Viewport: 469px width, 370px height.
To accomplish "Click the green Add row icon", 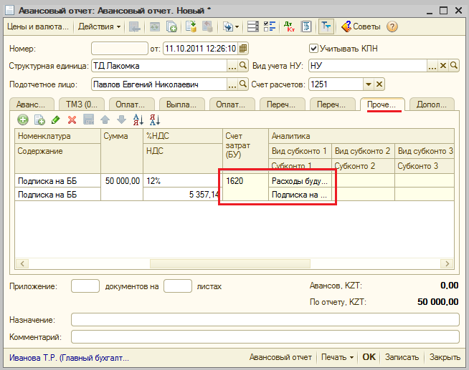I will tap(23, 120).
